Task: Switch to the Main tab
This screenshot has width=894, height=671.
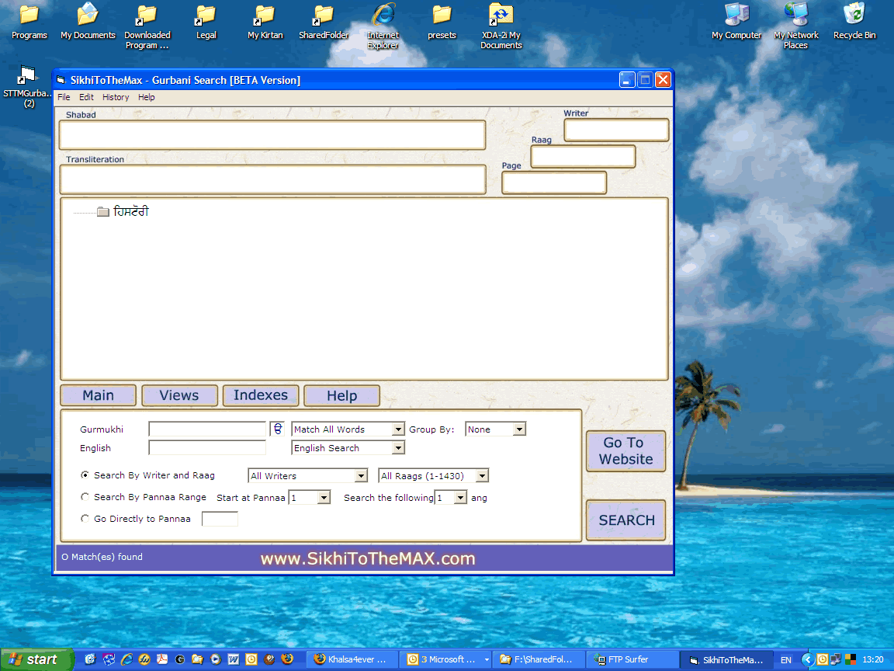Action: [98, 395]
